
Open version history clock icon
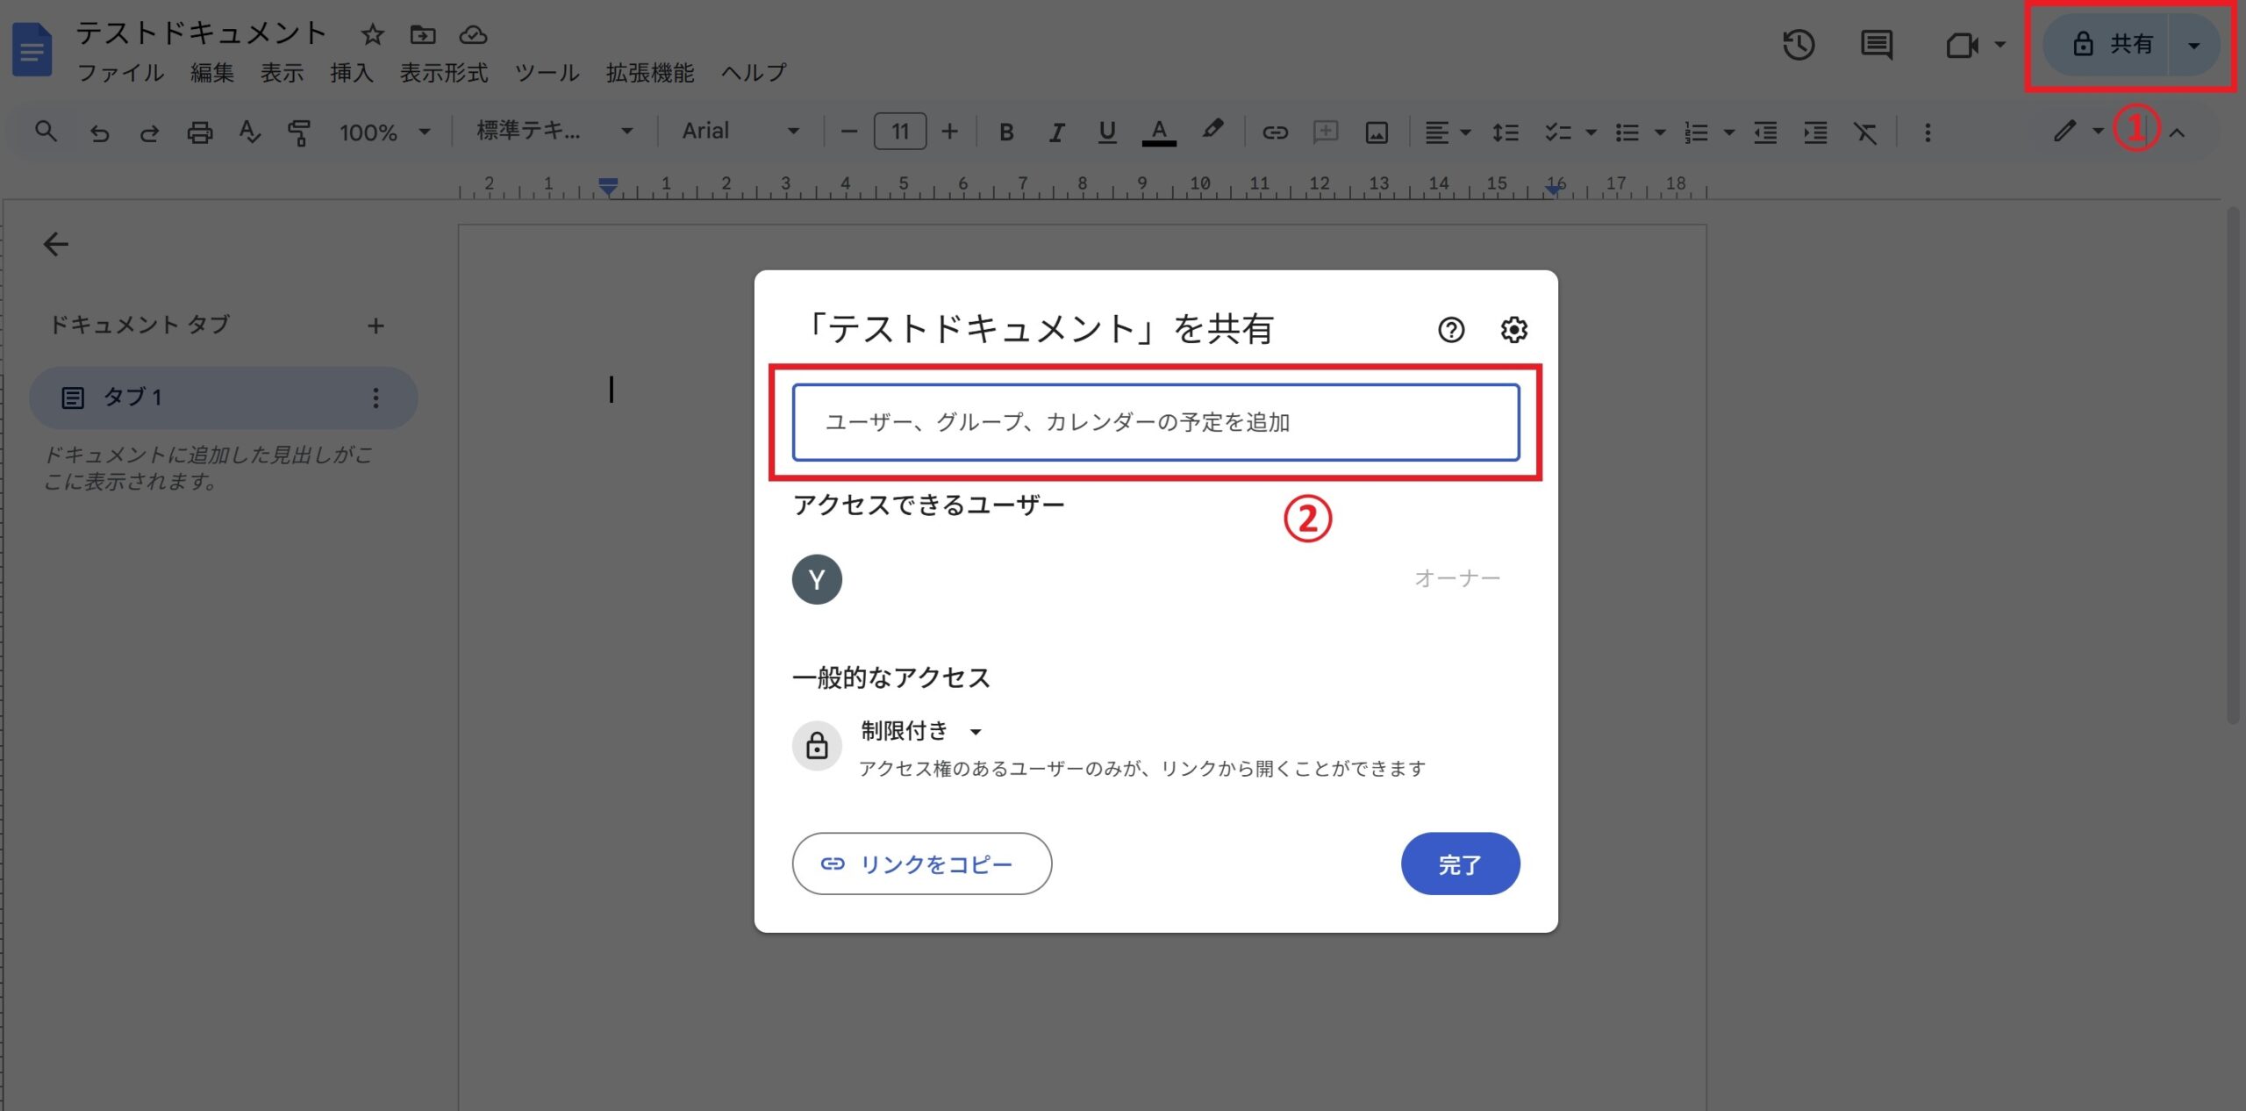[1798, 45]
